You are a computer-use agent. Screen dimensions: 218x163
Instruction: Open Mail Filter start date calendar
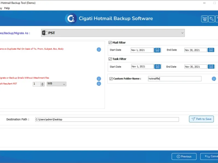click(158, 50)
